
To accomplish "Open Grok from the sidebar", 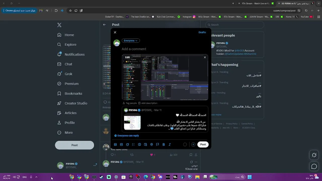I will [x=65, y=74].
